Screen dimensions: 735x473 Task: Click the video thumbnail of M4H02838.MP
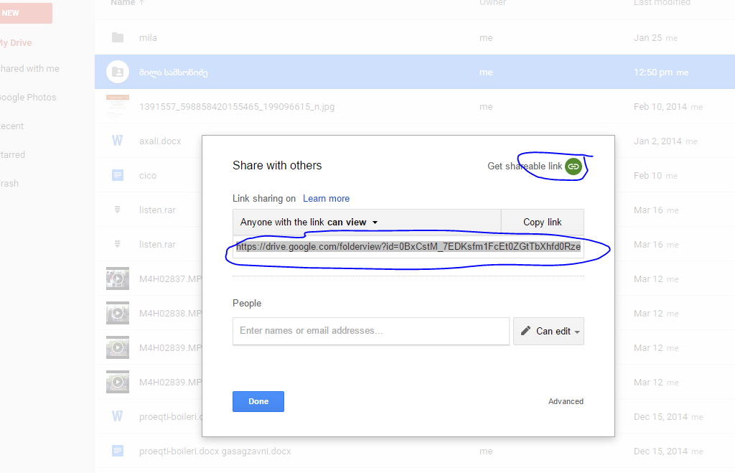click(x=118, y=313)
